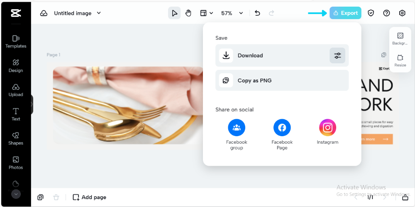The height and width of the screenshot is (207, 415).
Task: Click the page copy icon above canvas
Action: (x=383, y=55)
